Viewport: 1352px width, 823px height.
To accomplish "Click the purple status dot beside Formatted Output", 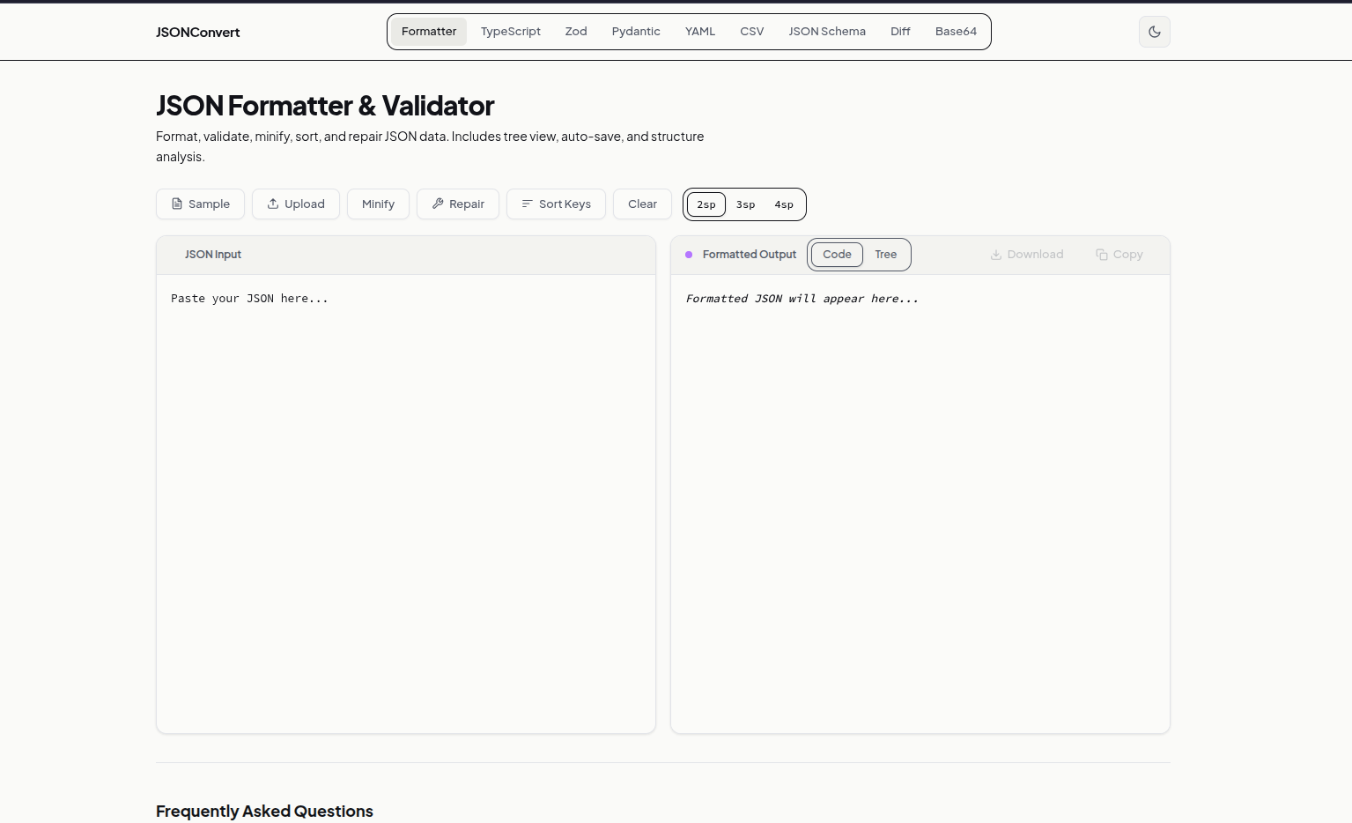I will 689,254.
